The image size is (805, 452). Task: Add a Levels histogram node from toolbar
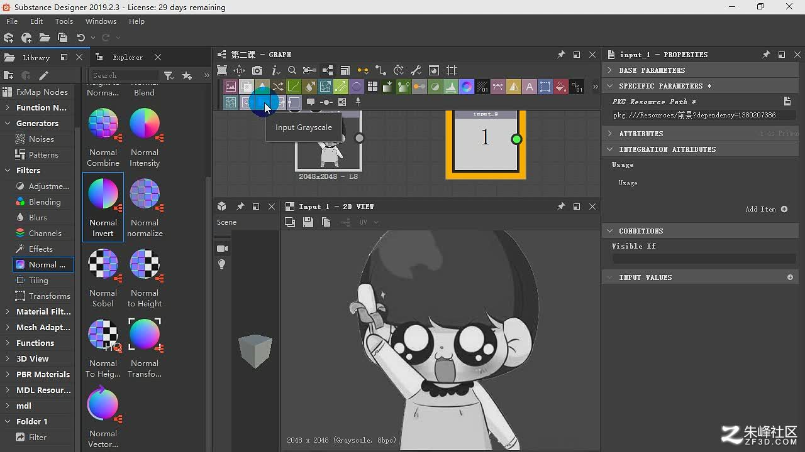coord(451,87)
